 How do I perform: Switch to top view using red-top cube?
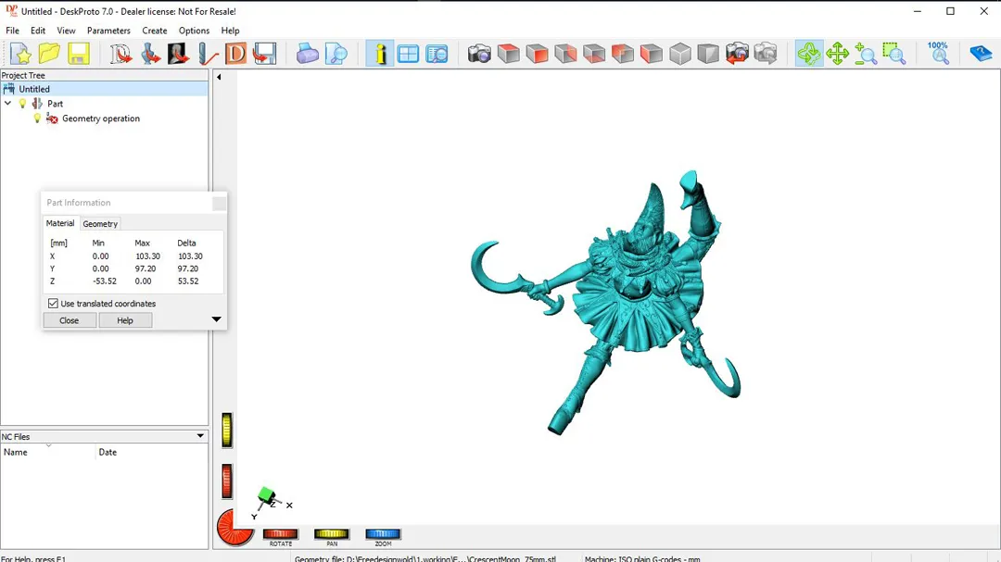pos(508,54)
